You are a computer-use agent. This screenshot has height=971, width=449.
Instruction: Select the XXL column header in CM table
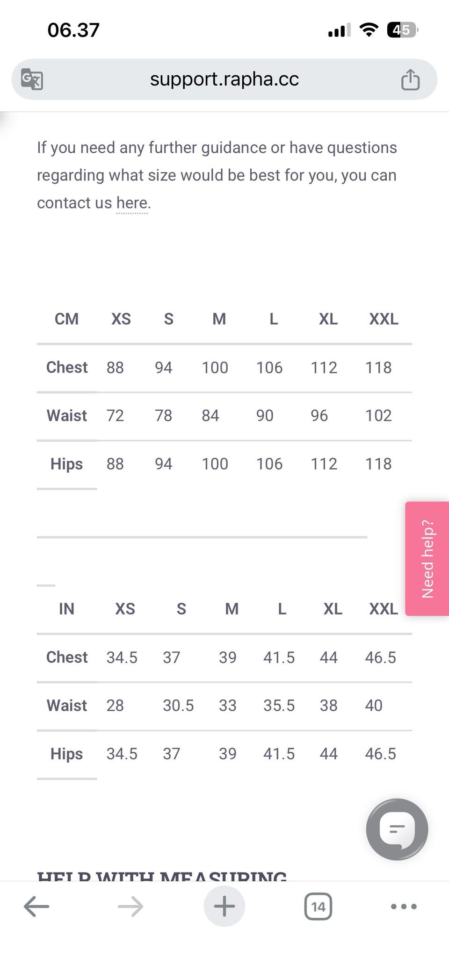coord(384,319)
